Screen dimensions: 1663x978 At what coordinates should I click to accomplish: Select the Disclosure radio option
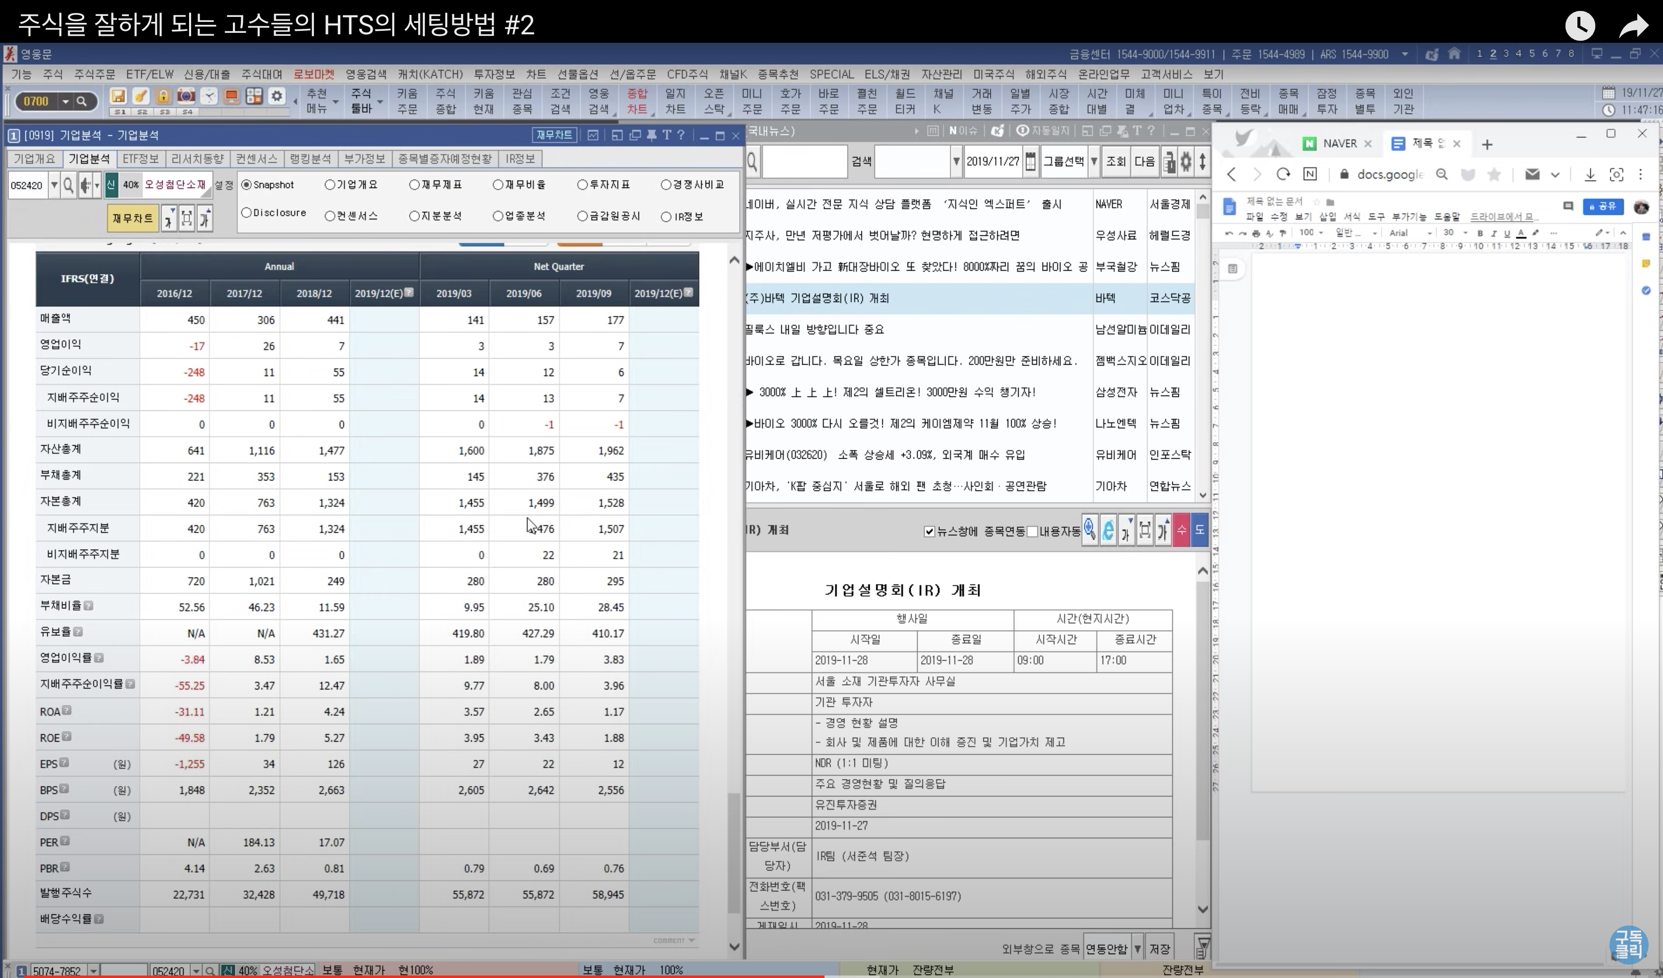[x=247, y=212]
